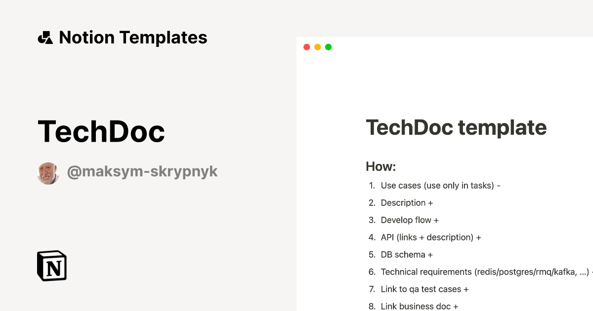Click the Use cases list item
Screen dimensions: 593x311
[x=439, y=185]
